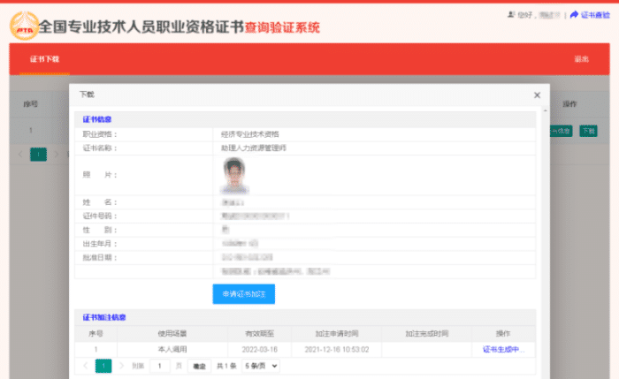Viewport: 619px width, 379px height.
Task: Click the 证书信息 section heading
Action: (x=97, y=119)
